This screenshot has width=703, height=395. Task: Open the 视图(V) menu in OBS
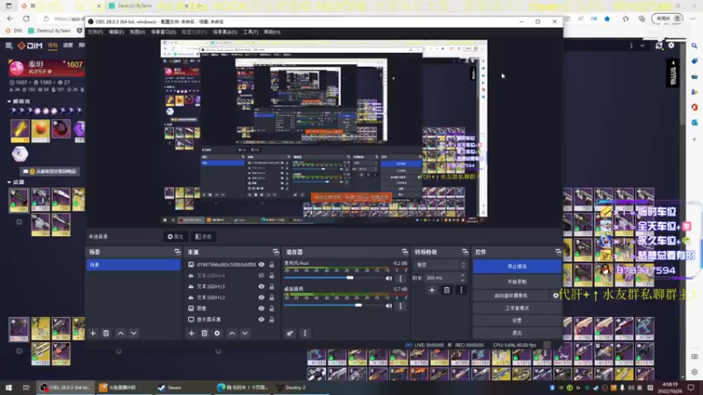pos(137,32)
